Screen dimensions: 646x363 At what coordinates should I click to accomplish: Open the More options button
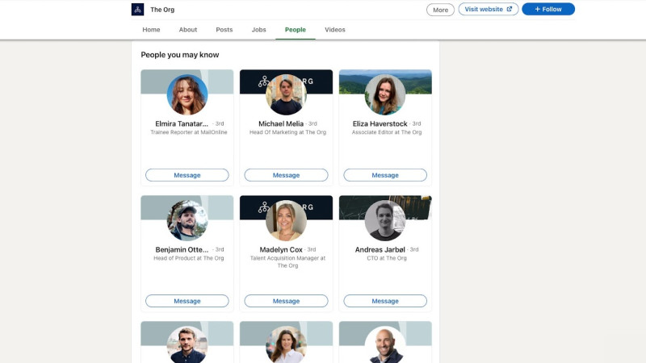(x=440, y=10)
